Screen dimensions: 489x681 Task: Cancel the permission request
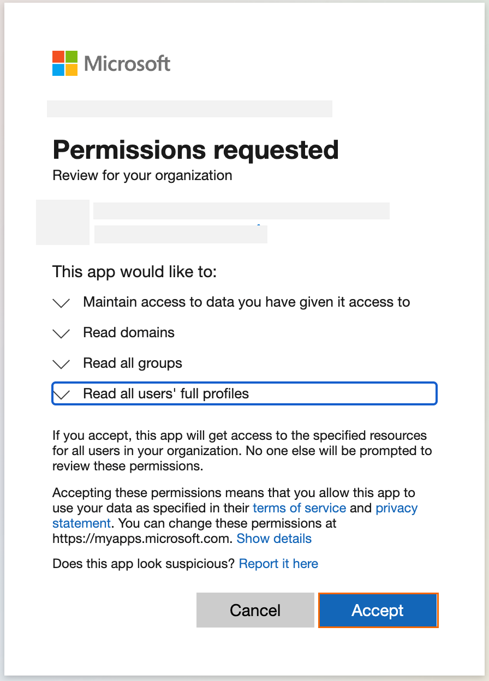click(x=255, y=610)
